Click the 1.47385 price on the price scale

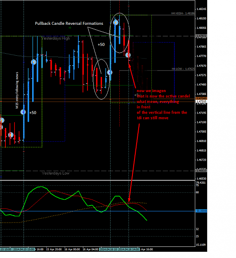(x=201, y=94)
